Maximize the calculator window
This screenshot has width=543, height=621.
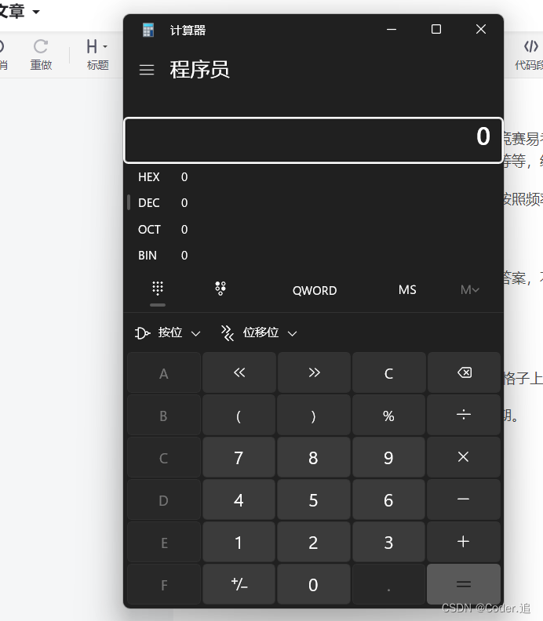436,29
